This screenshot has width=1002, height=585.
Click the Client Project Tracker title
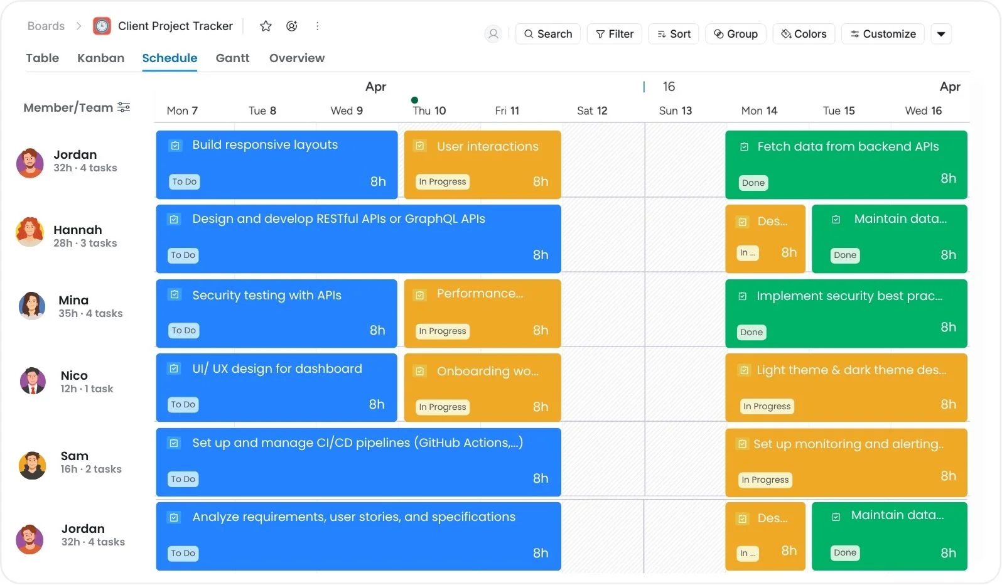coord(175,26)
